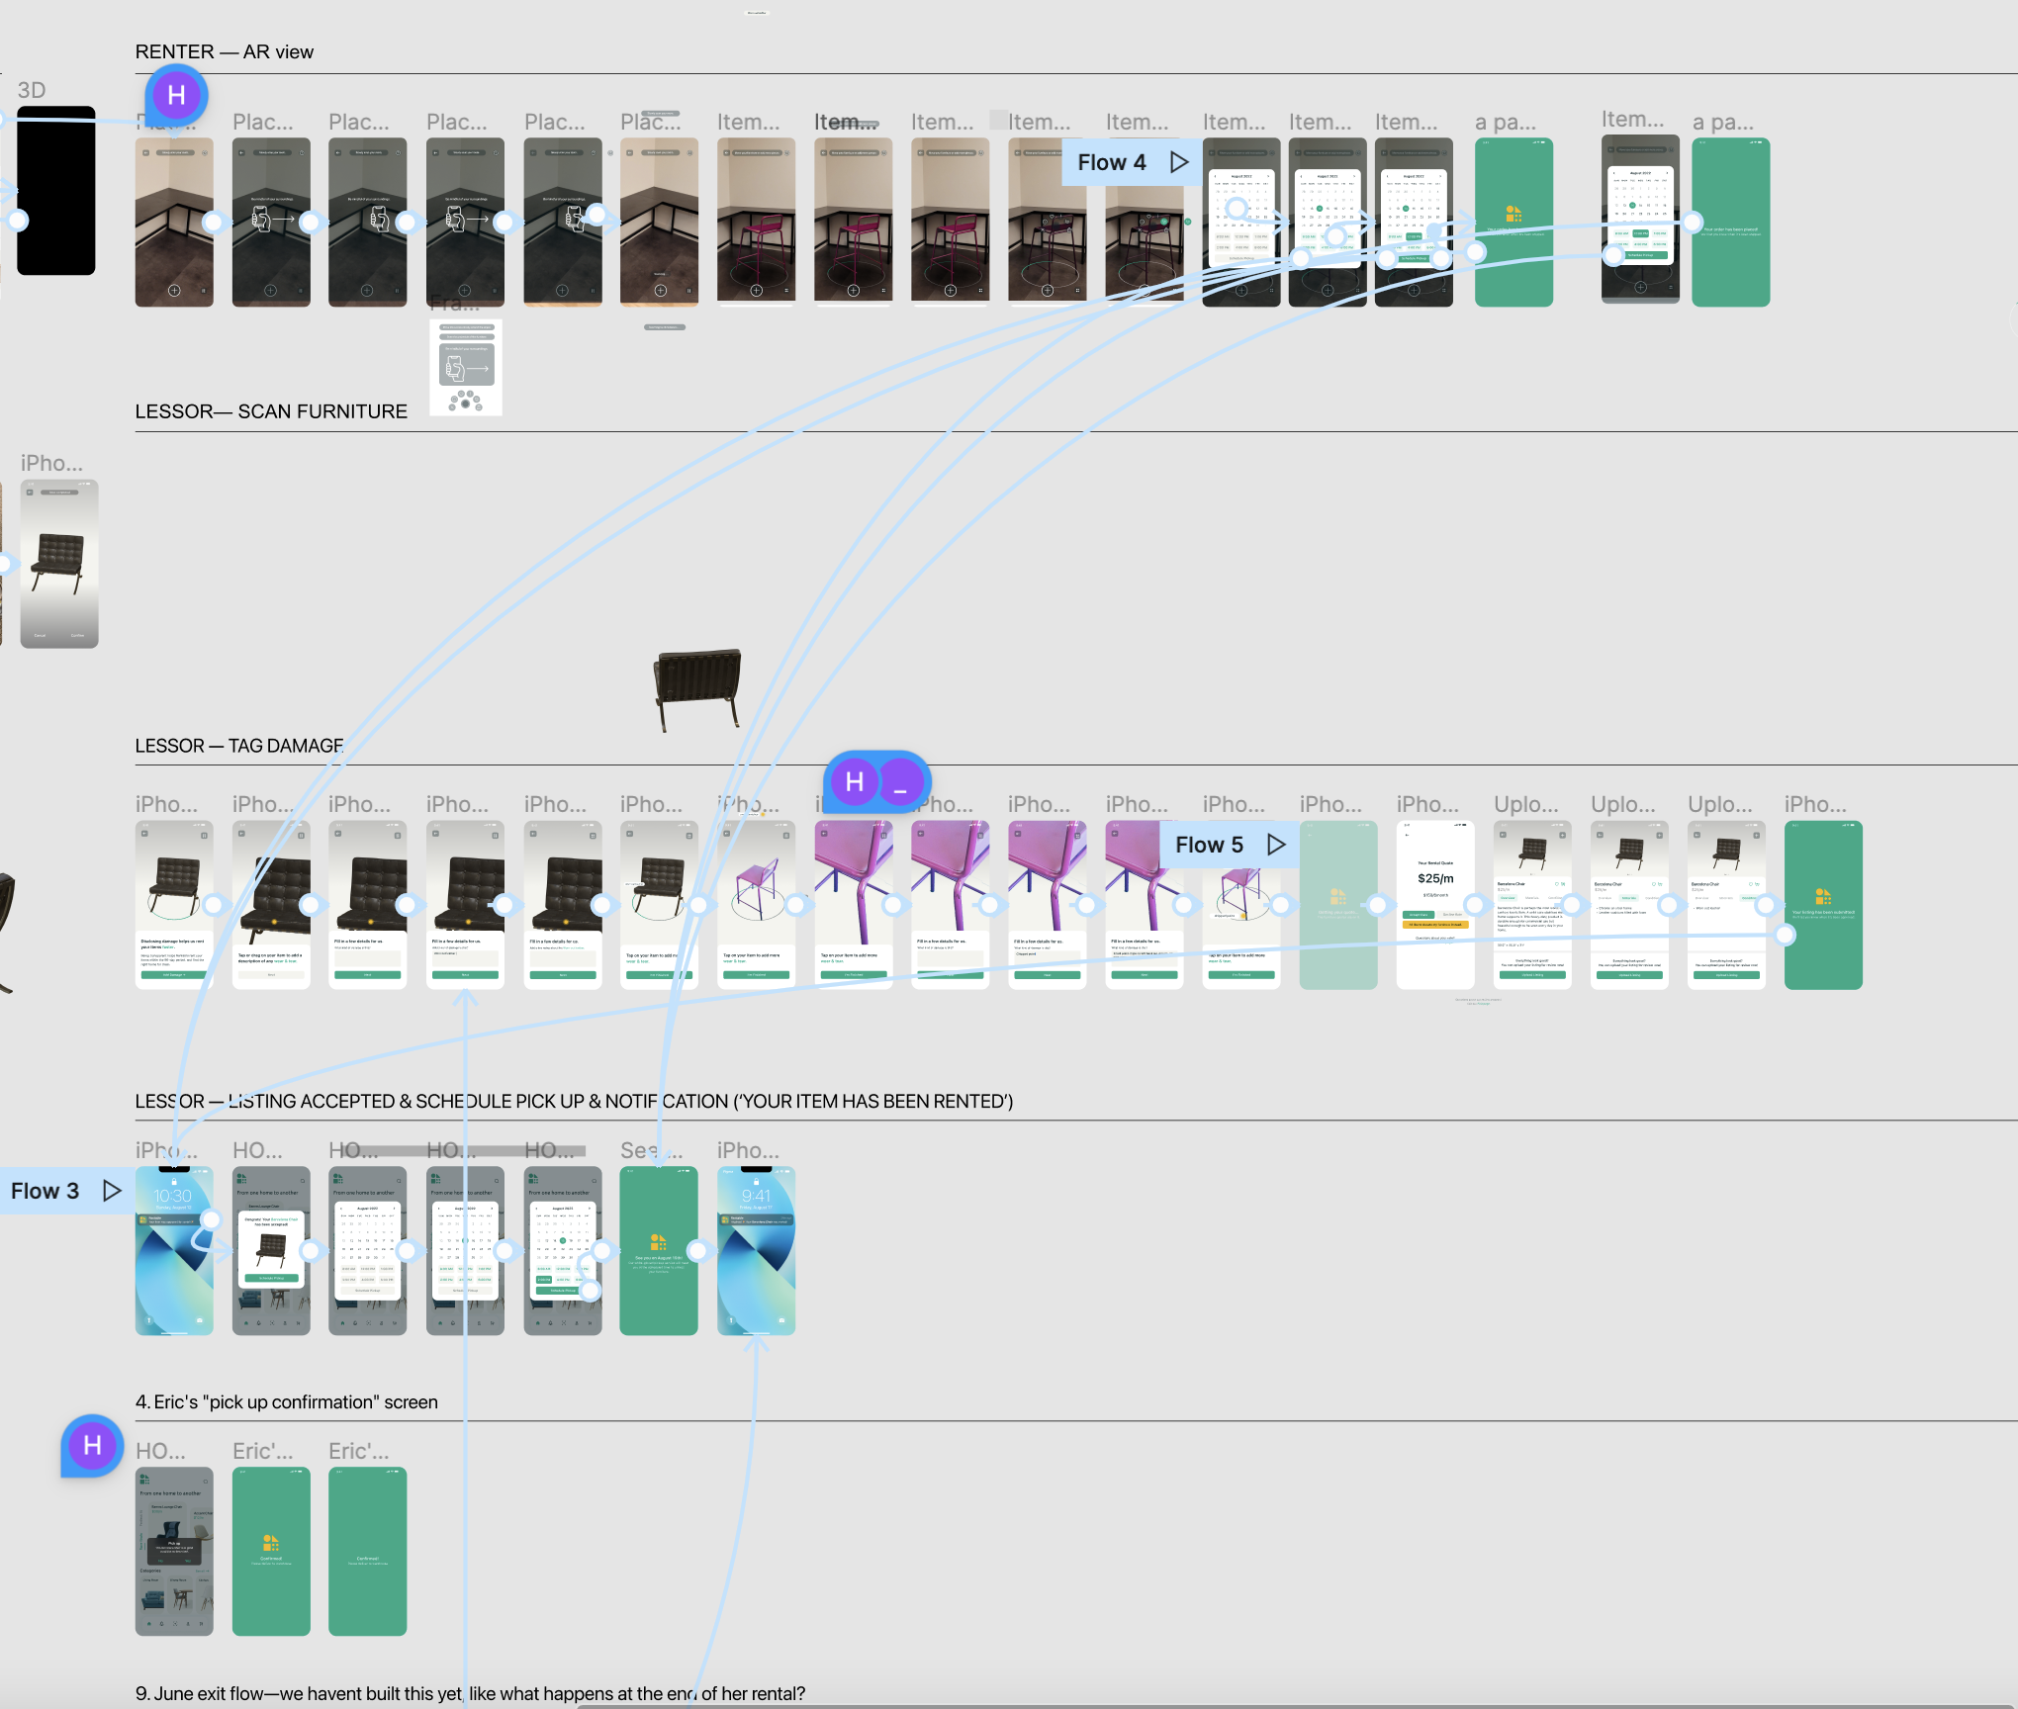Click the Flow 4 play button
This screenshot has width=2018, height=1709.
(1182, 161)
